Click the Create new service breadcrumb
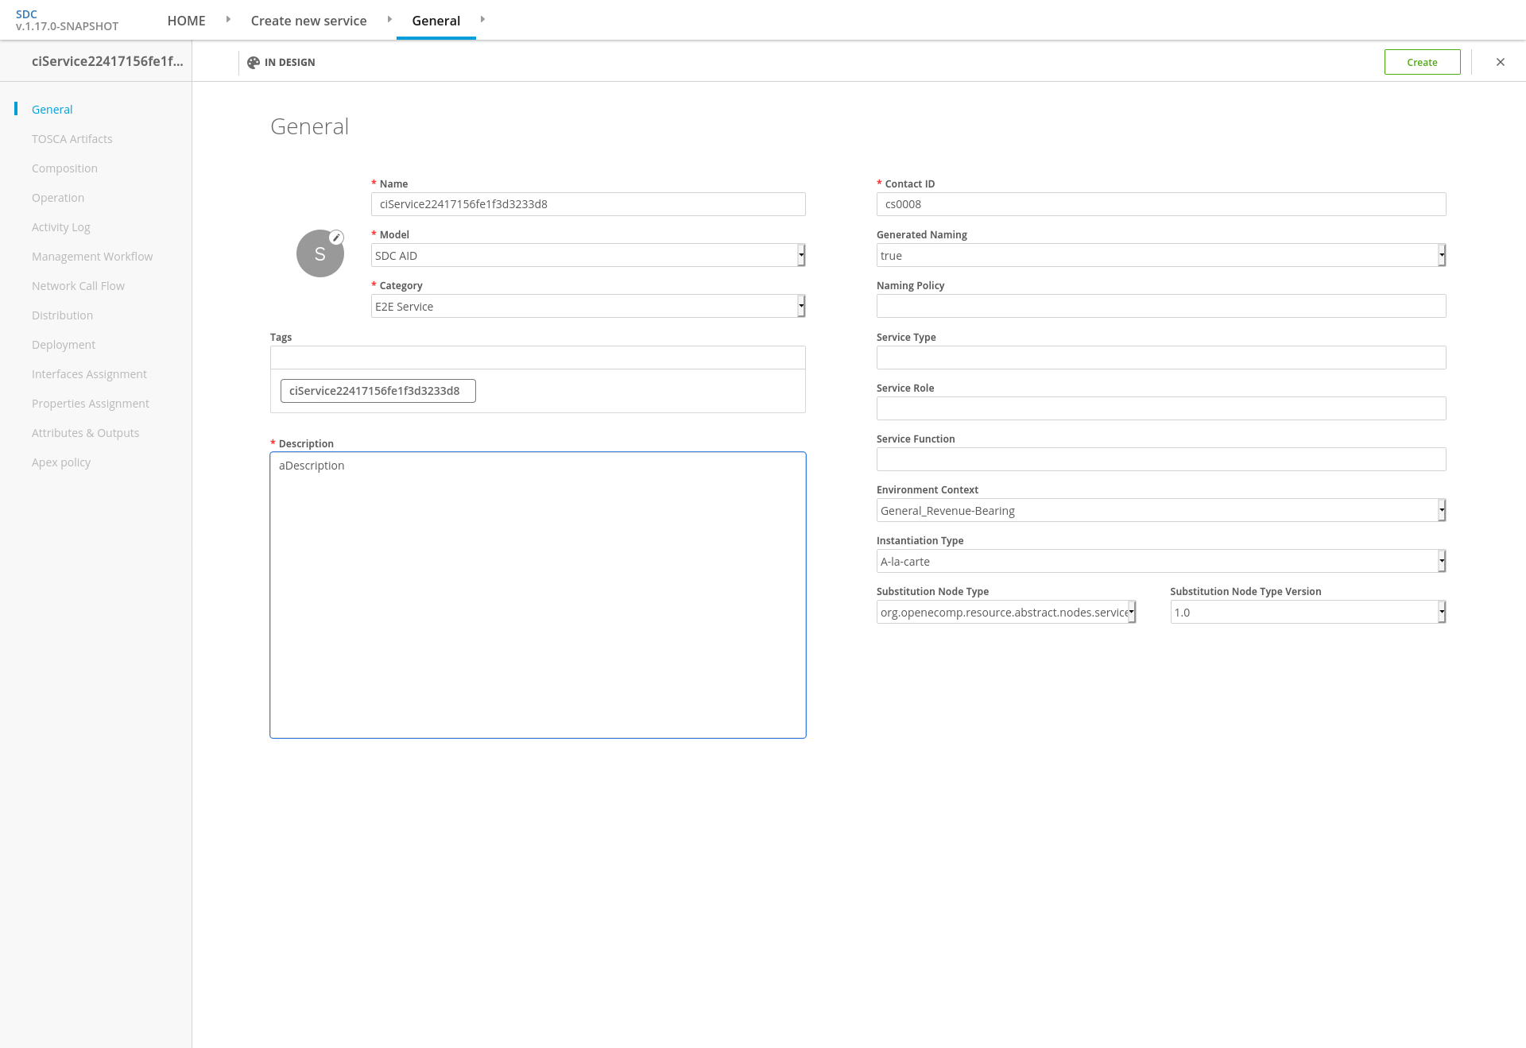The height and width of the screenshot is (1048, 1526). tap(308, 21)
